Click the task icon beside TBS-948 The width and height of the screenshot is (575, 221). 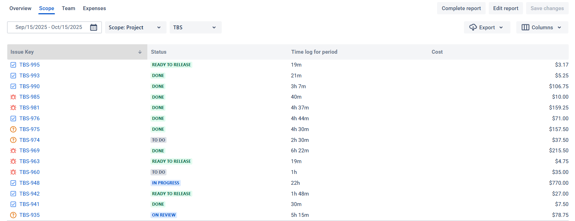(x=13, y=183)
